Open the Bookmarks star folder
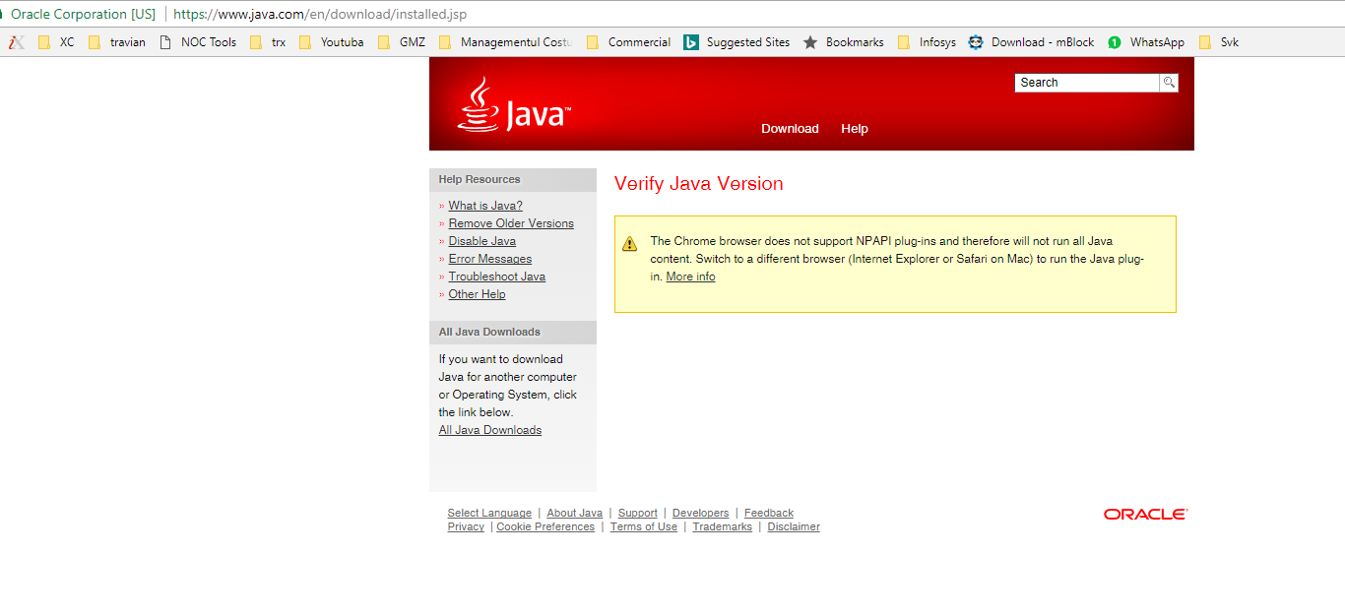 click(x=843, y=42)
